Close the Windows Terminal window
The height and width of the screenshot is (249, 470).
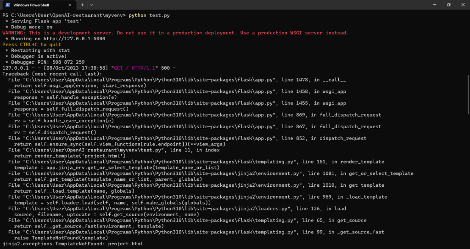click(463, 5)
